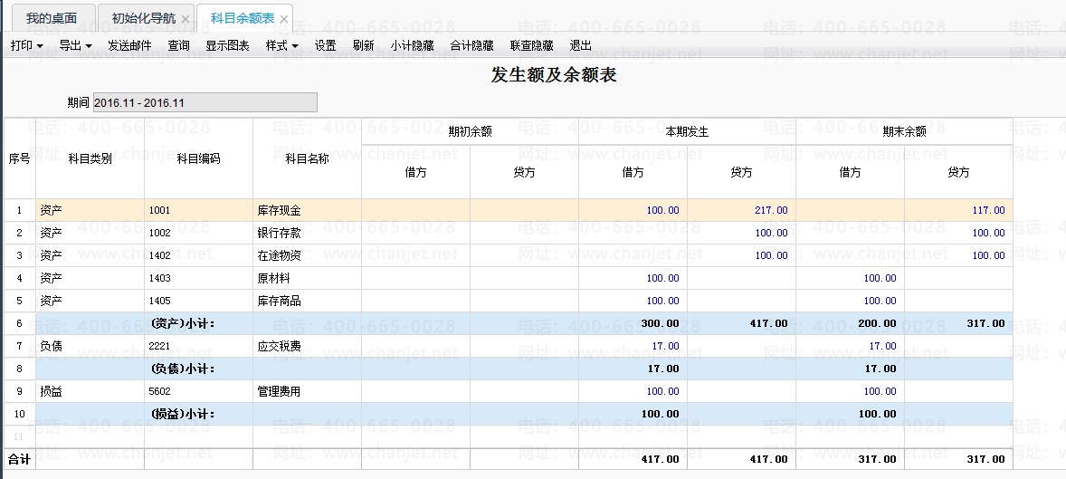Click 退出 to exit the report
The width and height of the screenshot is (1066, 479).
point(581,45)
